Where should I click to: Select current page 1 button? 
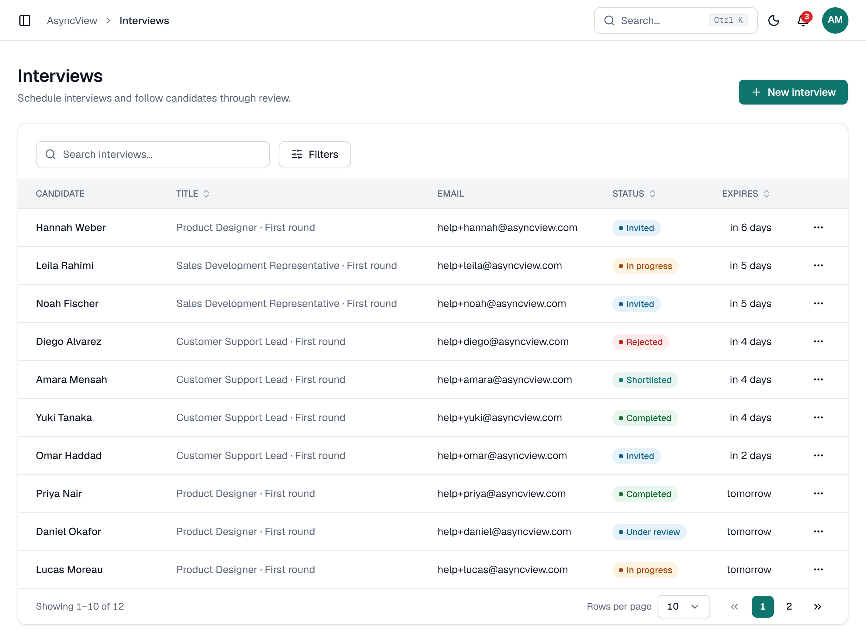coord(763,607)
